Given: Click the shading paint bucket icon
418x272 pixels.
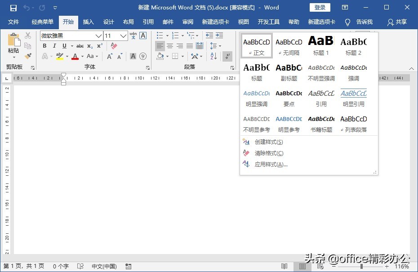Looking at the screenshot, I should click(160, 56).
